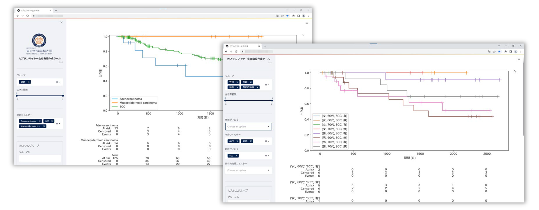
Task: Close カプランマイヤー tab in back browser
Action: (x=50, y=10)
